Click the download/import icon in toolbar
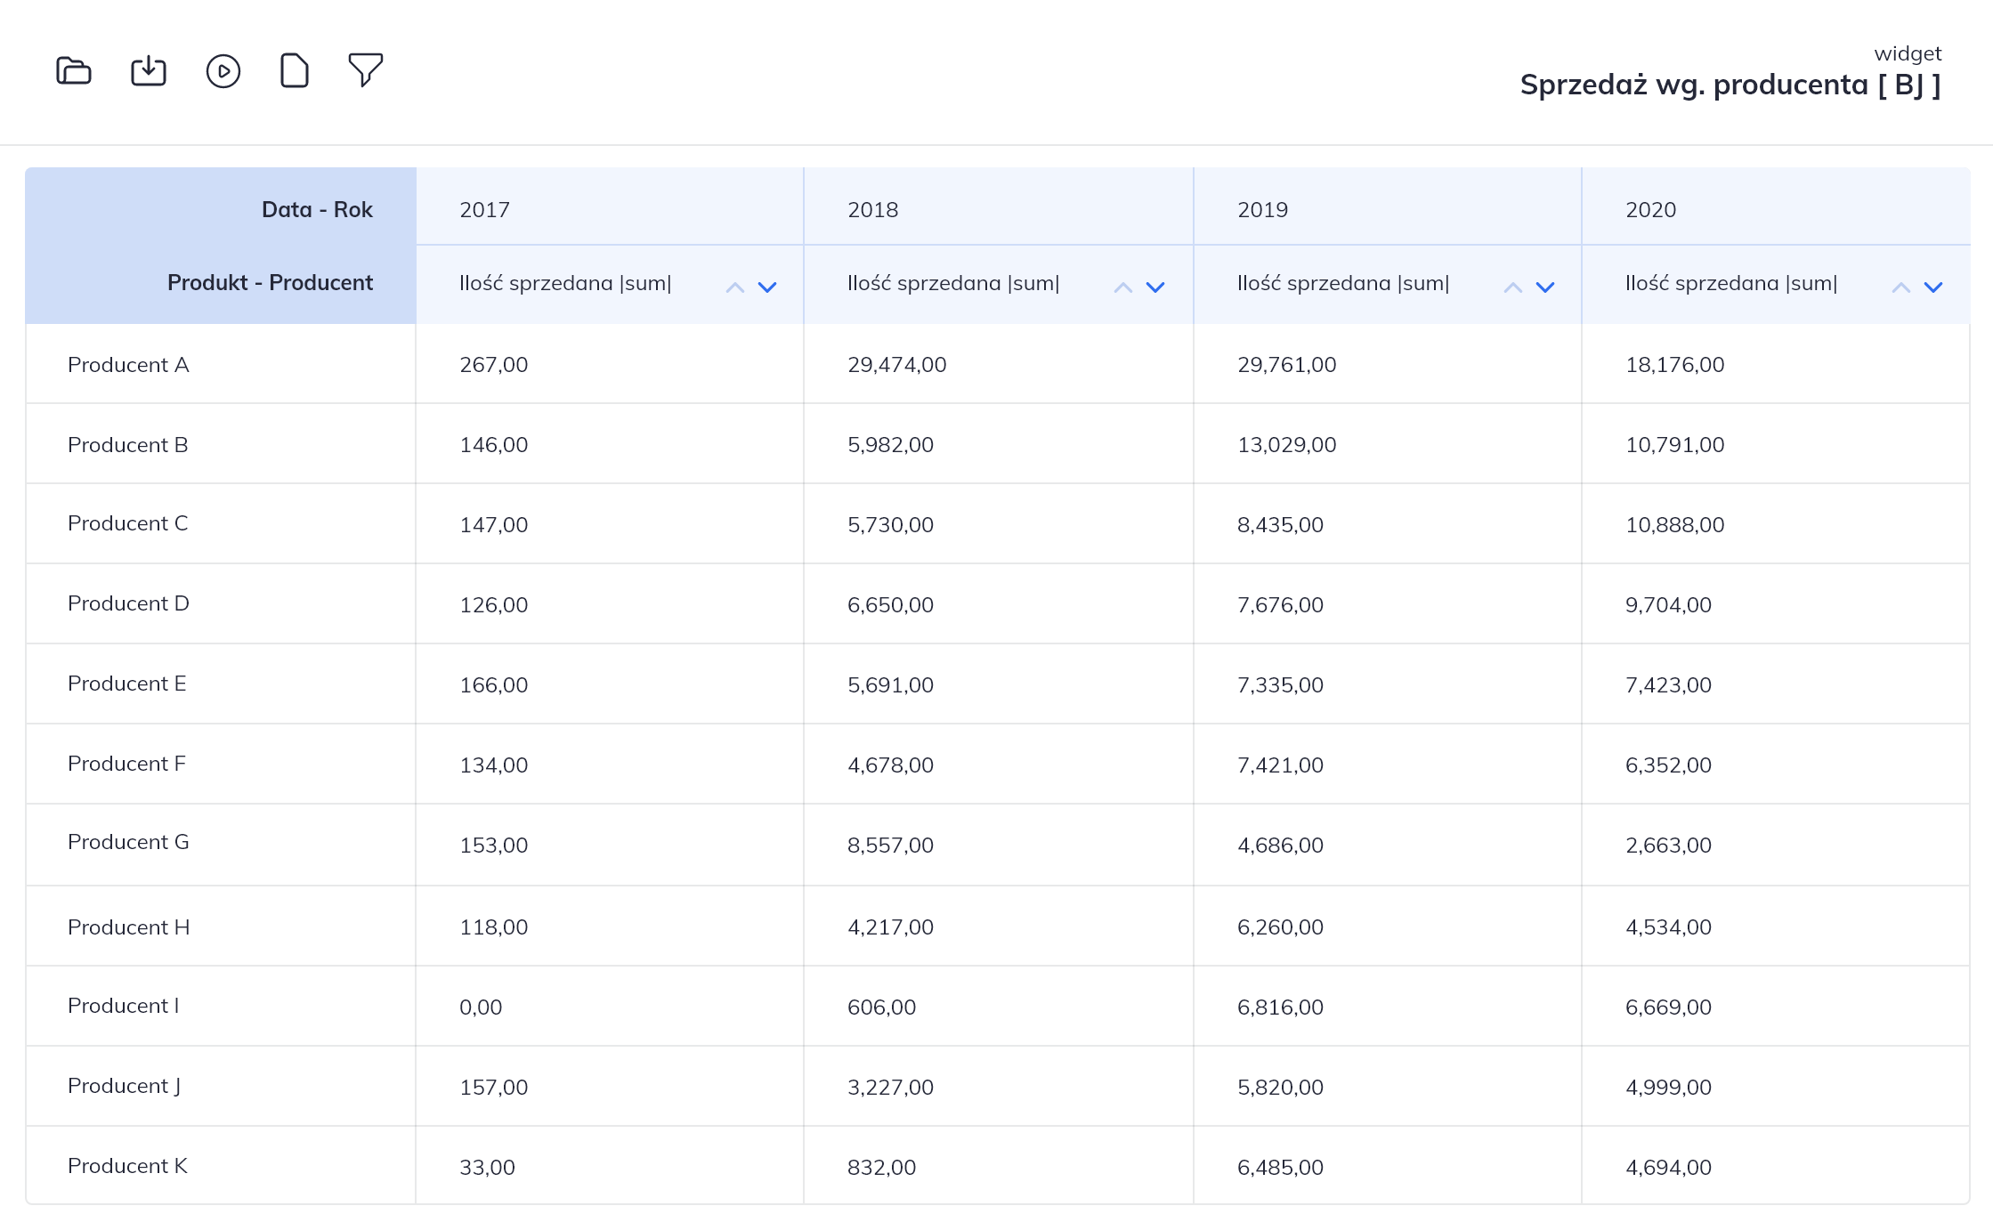Viewport: 1993px width, 1222px height. click(149, 70)
